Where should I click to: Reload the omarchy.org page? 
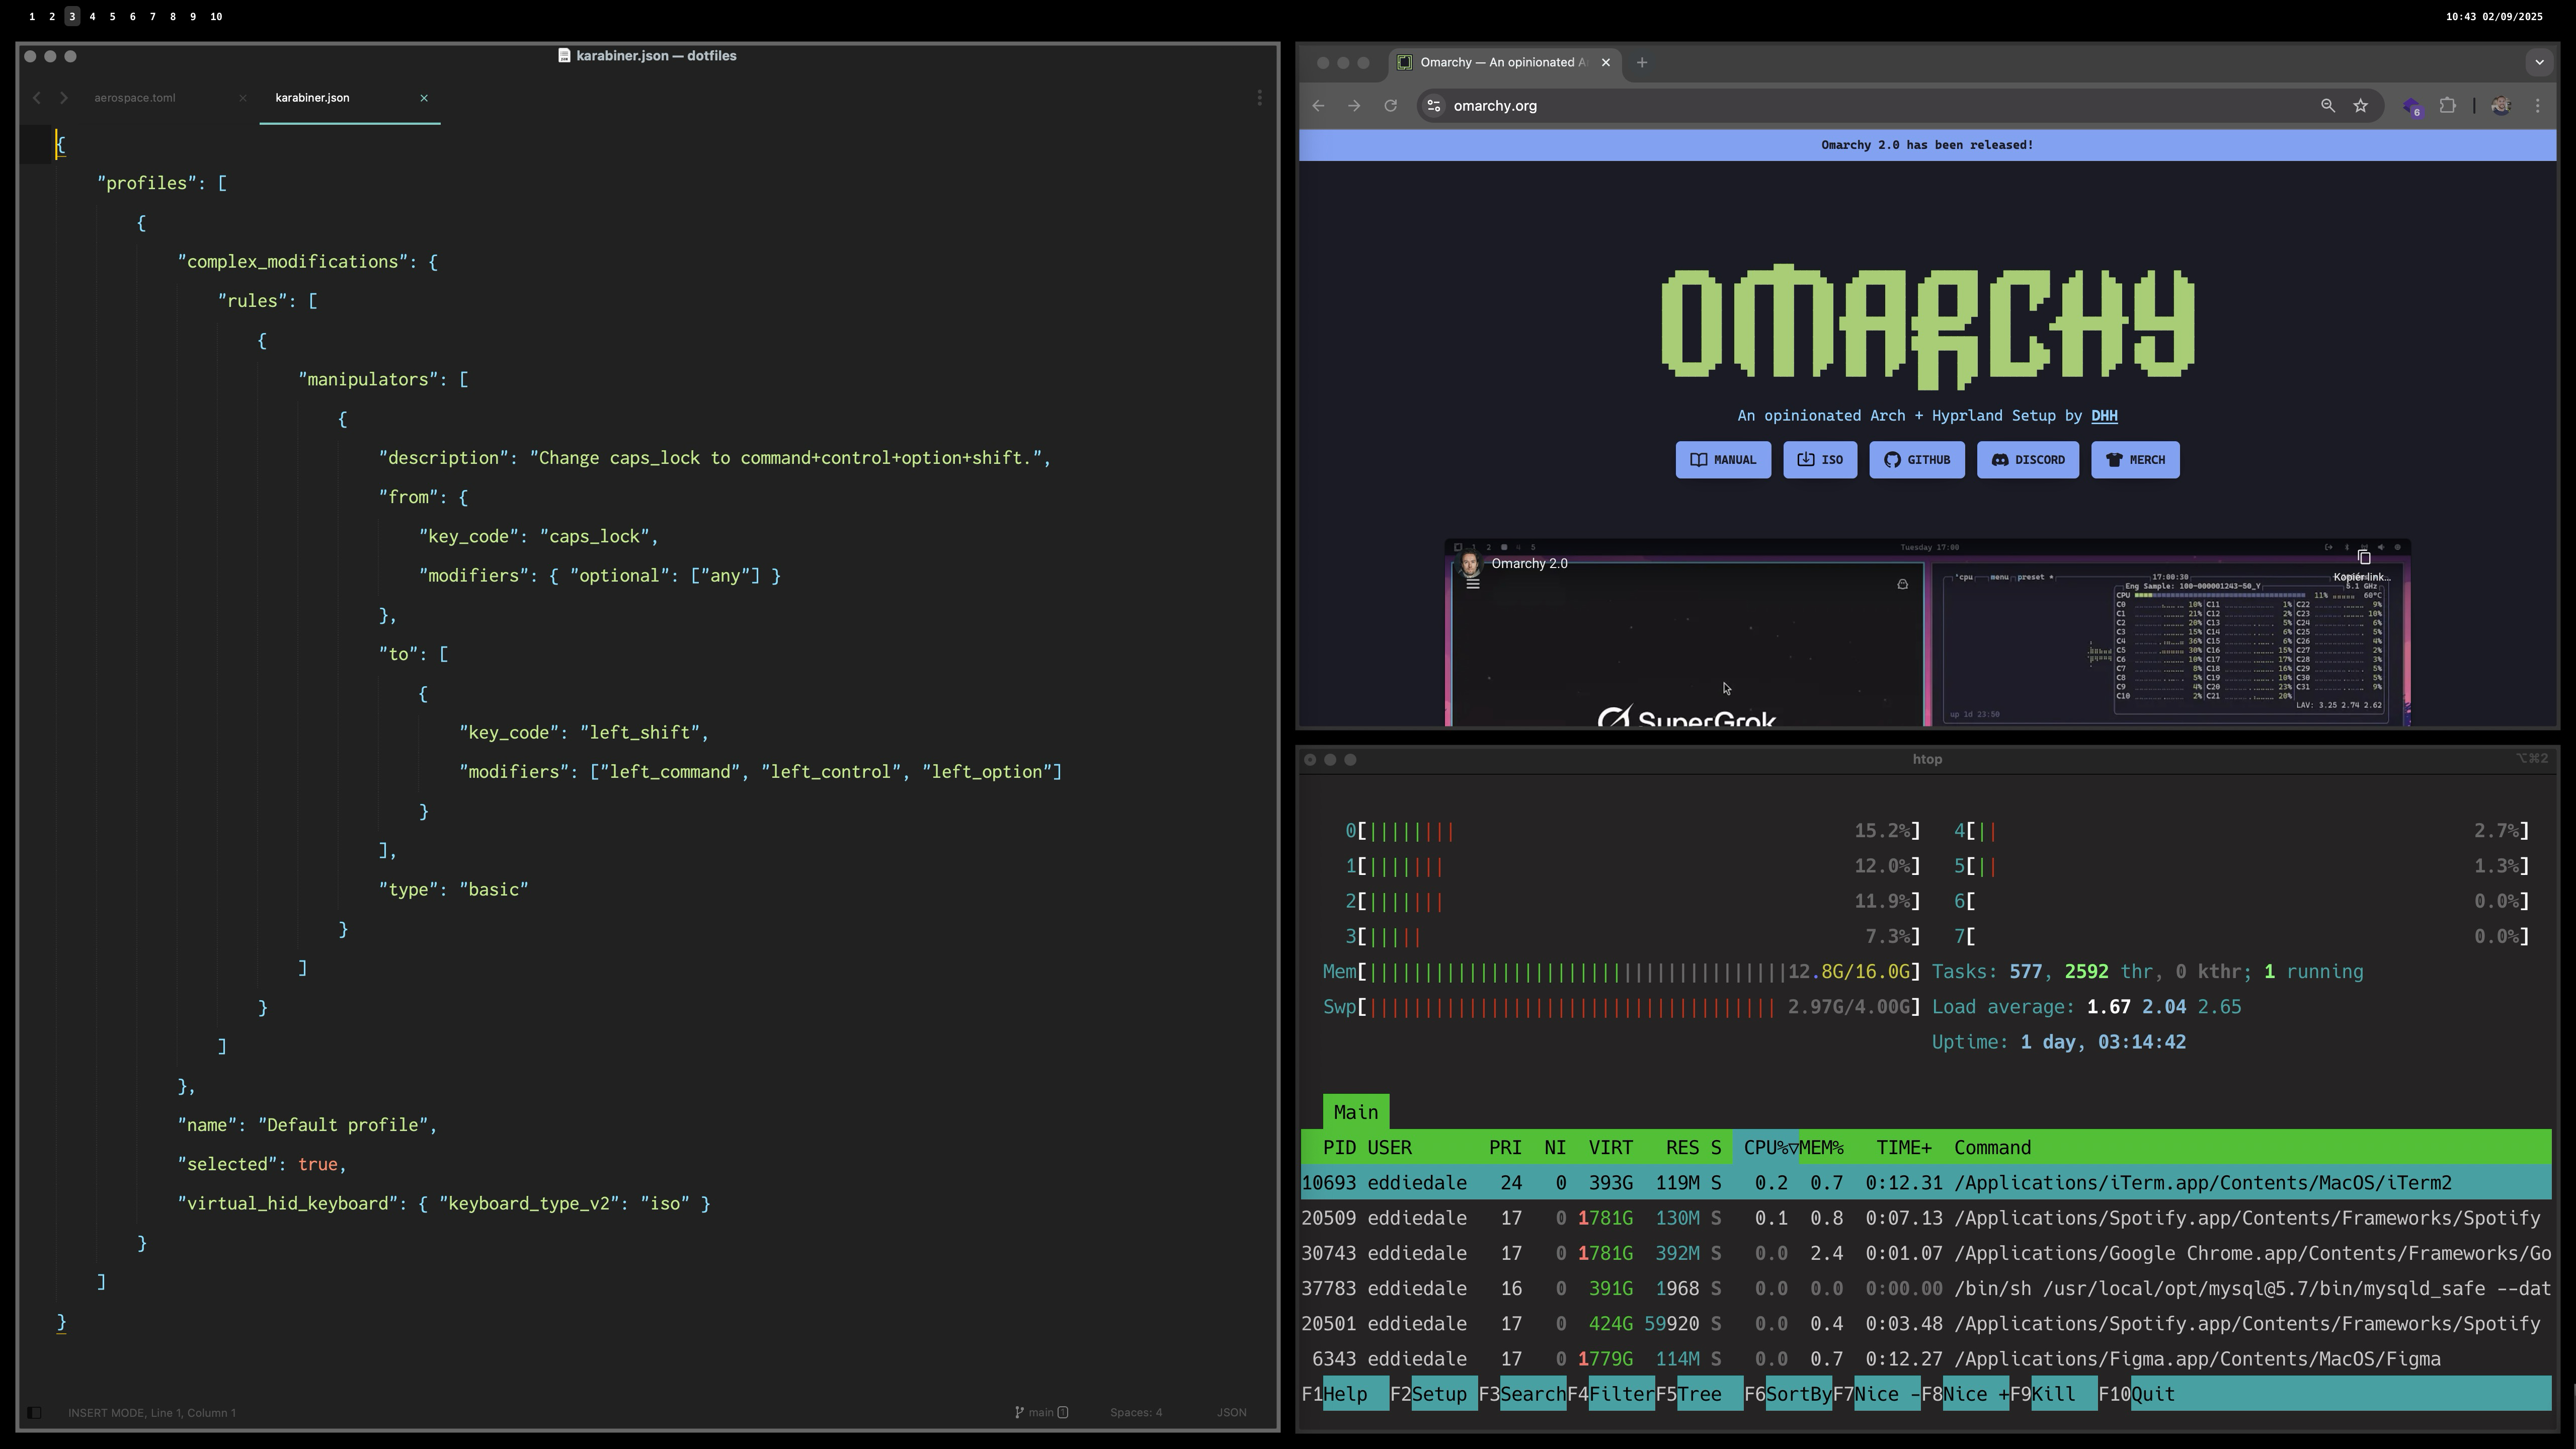(x=1390, y=106)
